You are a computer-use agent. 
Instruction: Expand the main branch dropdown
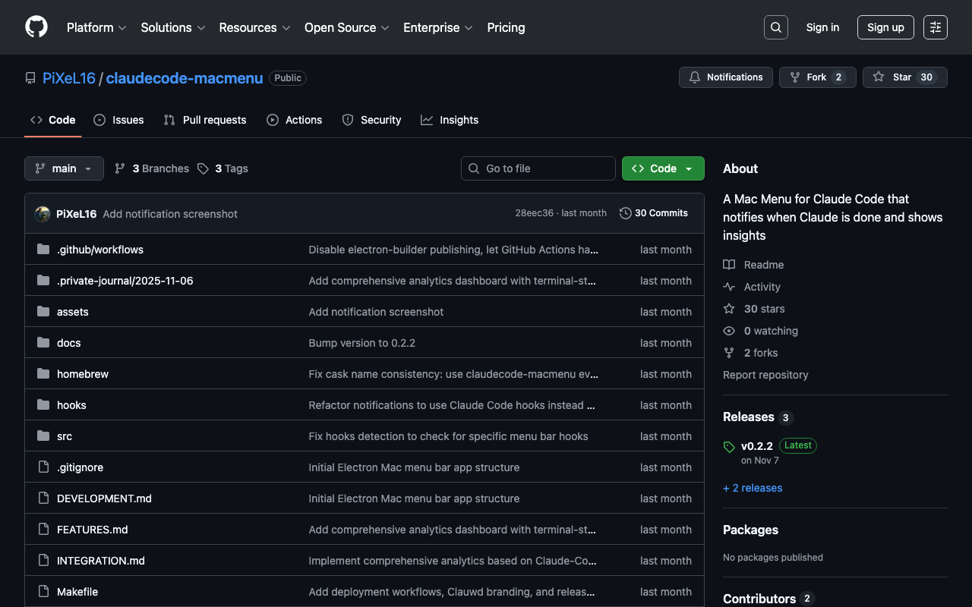(x=64, y=168)
